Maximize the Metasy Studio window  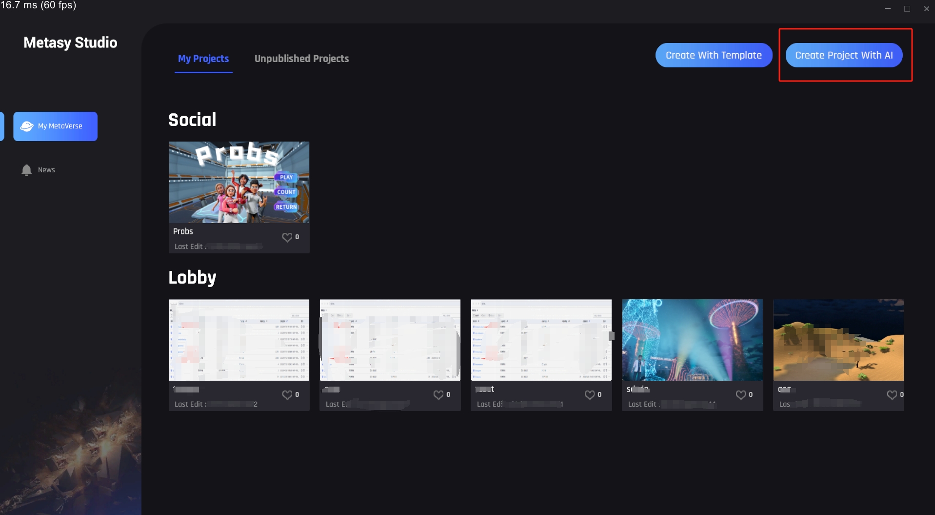click(907, 9)
